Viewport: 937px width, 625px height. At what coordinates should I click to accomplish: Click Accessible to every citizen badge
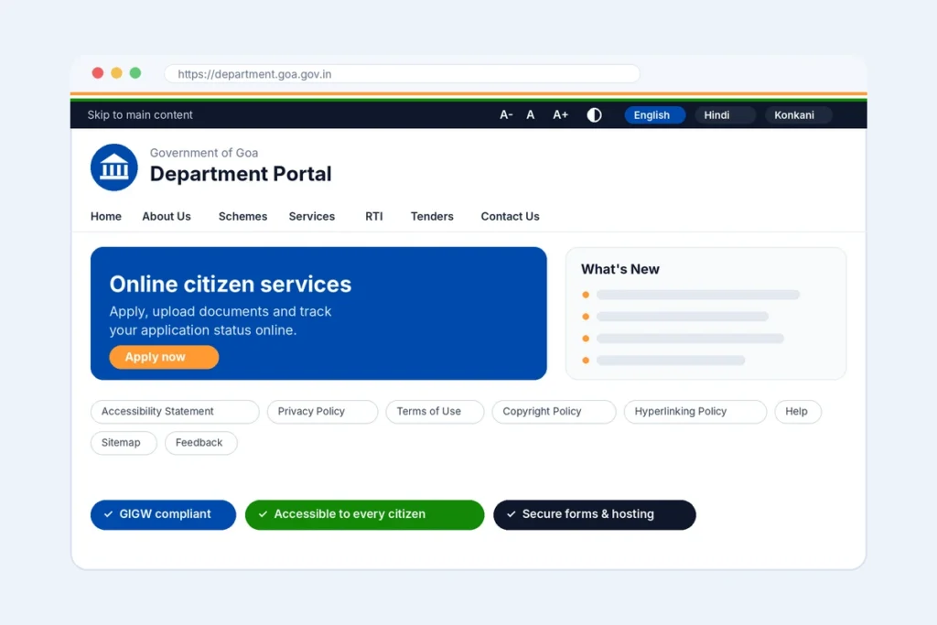click(364, 514)
